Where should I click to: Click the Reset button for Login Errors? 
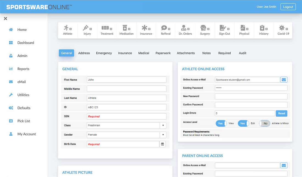(x=282, y=113)
